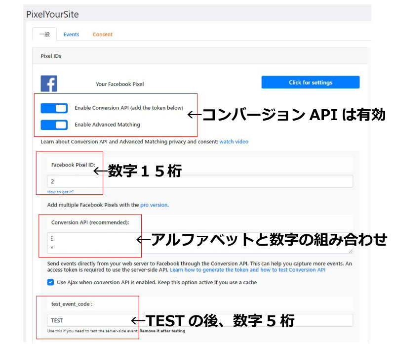Click the Facebook logo icon

(x=49, y=84)
